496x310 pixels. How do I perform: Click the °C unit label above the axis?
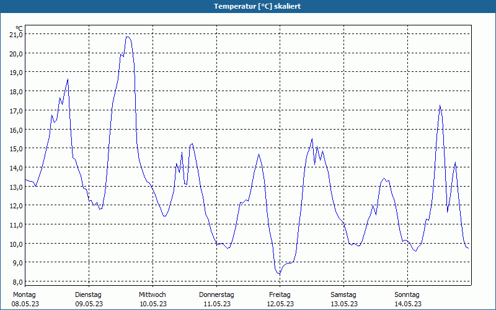click(x=19, y=29)
